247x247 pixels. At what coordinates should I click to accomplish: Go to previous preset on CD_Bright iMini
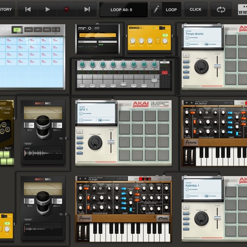[80, 178]
